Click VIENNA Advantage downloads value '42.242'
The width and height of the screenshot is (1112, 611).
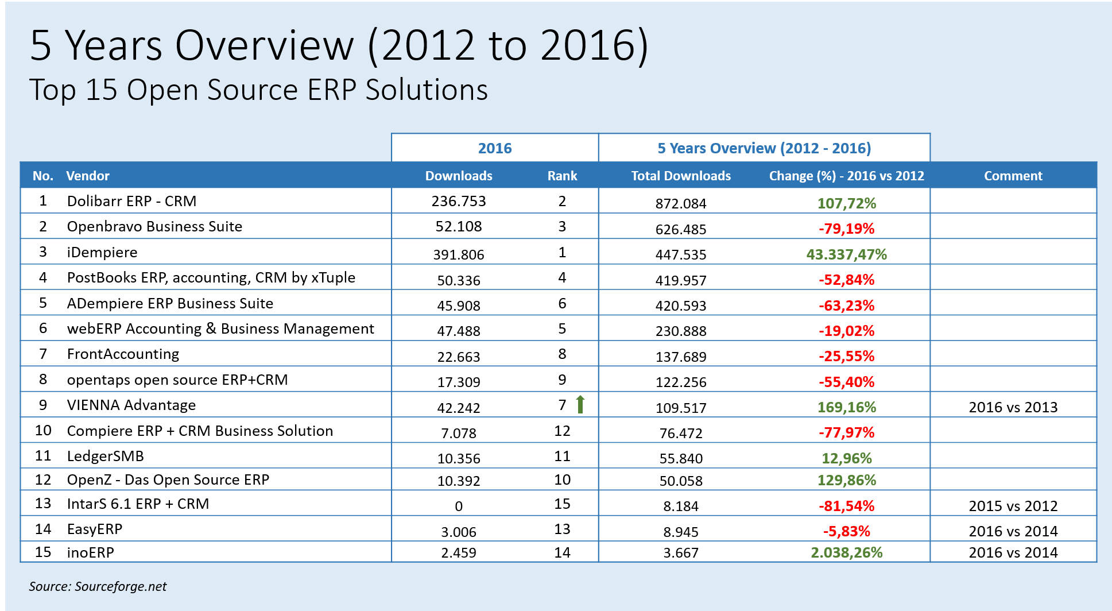(459, 408)
